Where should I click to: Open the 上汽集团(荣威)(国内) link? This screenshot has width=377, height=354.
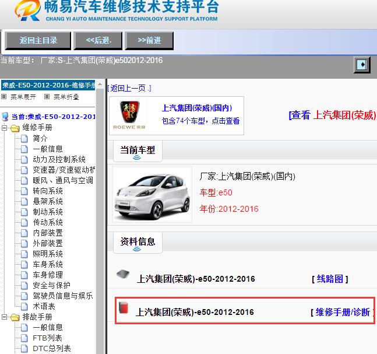(197, 108)
